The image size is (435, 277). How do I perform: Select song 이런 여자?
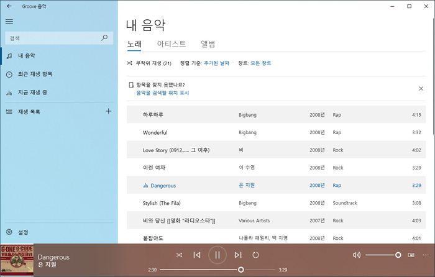click(276, 168)
